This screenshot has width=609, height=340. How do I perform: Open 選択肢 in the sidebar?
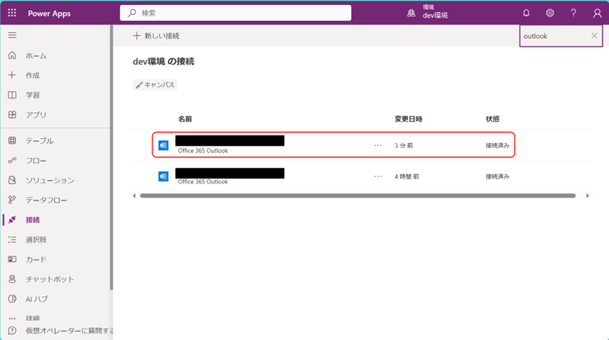36,240
